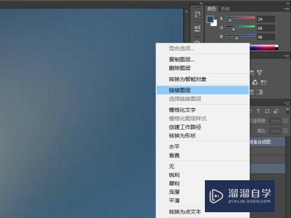Click the foreground color swatch

pos(210,19)
